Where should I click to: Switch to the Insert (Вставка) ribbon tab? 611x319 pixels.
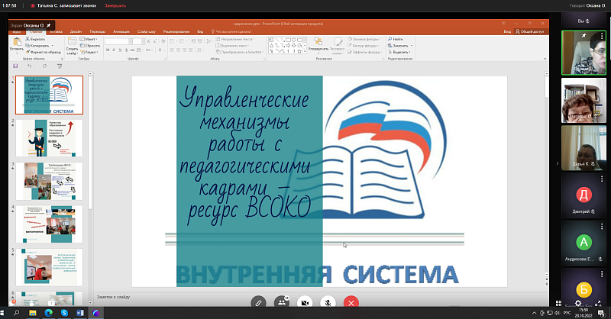click(x=56, y=32)
